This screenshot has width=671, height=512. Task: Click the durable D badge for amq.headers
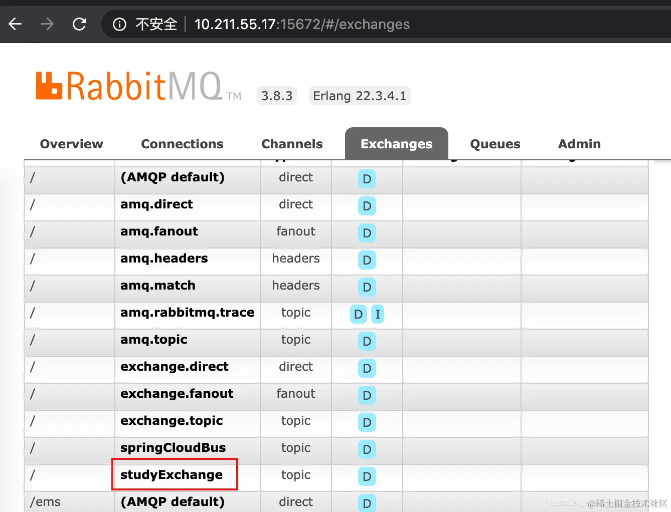pyautogui.click(x=367, y=260)
